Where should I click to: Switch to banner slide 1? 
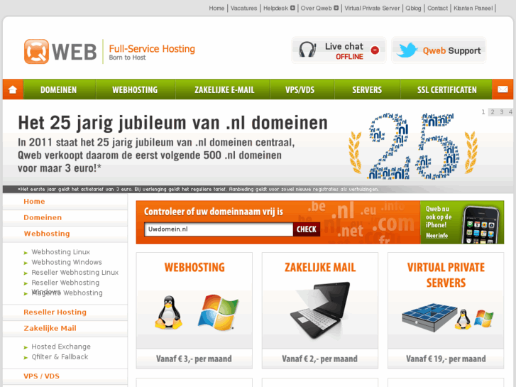(483, 112)
